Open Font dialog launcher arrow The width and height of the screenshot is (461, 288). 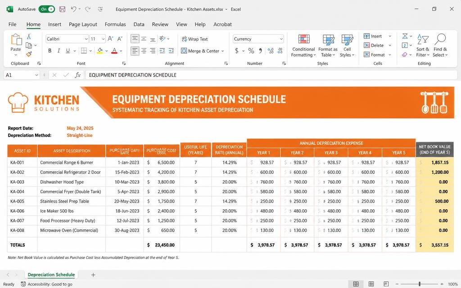124,63
